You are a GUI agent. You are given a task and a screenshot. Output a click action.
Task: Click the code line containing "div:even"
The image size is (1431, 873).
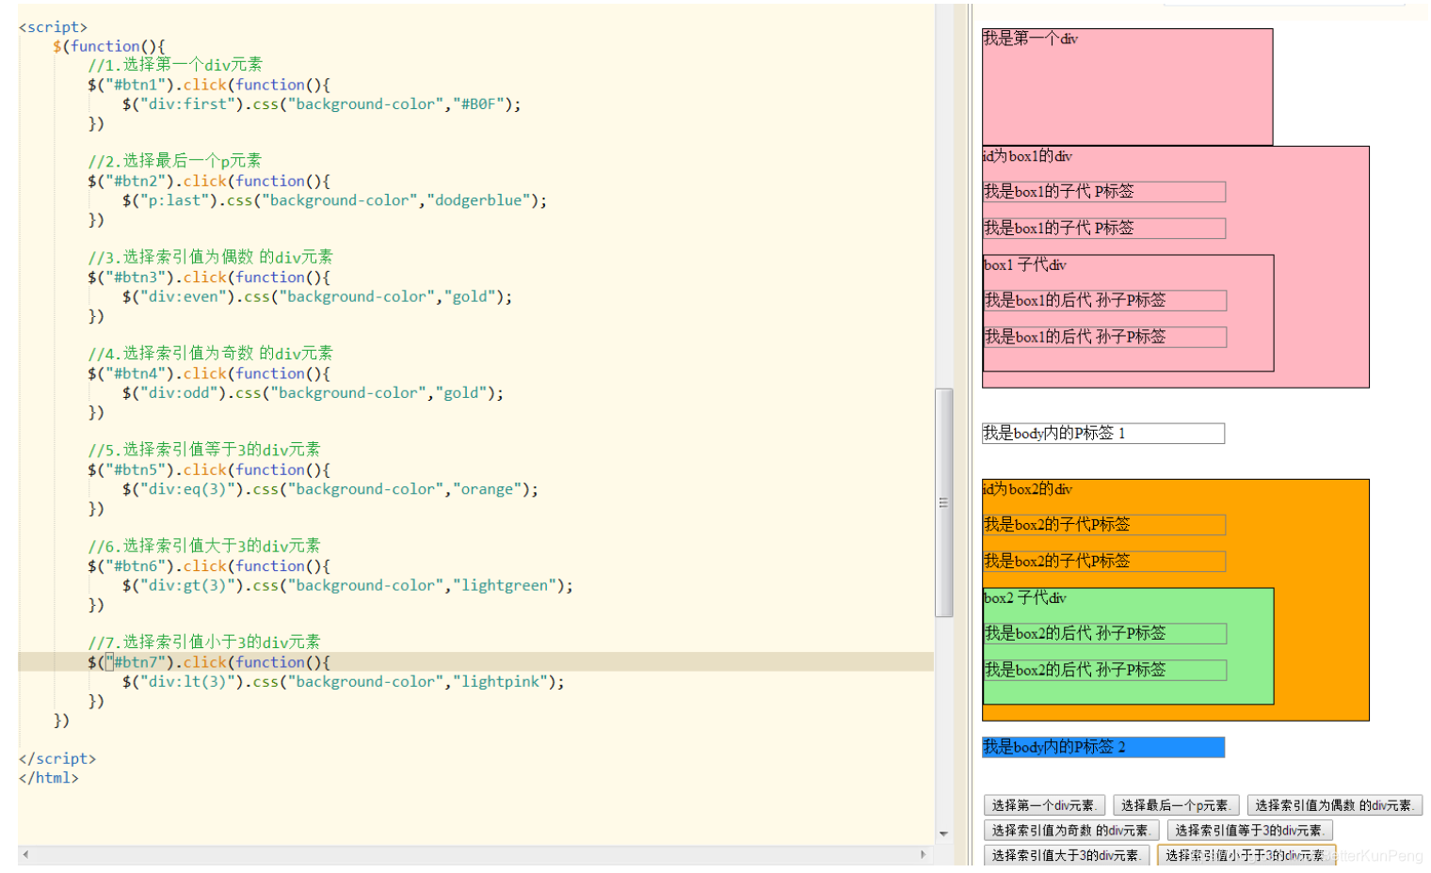pos(317,296)
